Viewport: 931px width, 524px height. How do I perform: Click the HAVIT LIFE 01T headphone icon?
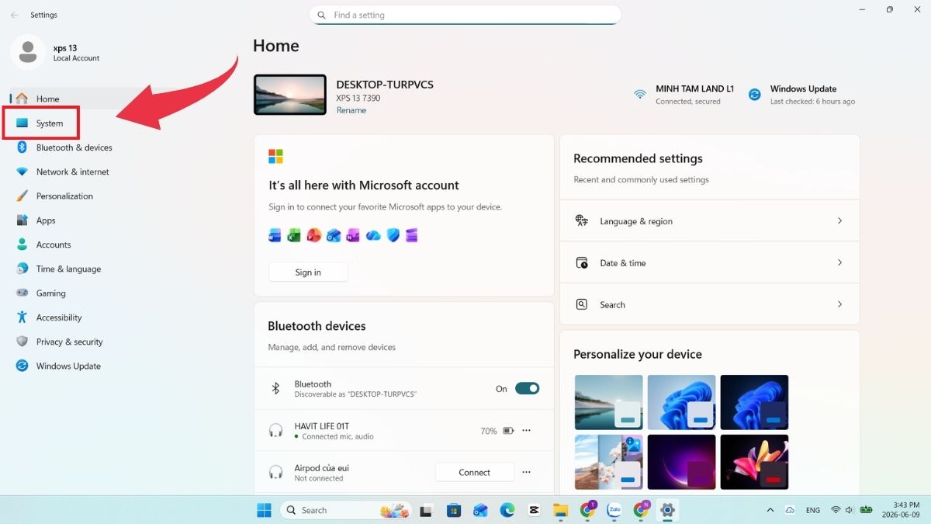coord(275,430)
